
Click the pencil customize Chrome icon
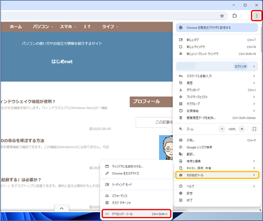107,173
